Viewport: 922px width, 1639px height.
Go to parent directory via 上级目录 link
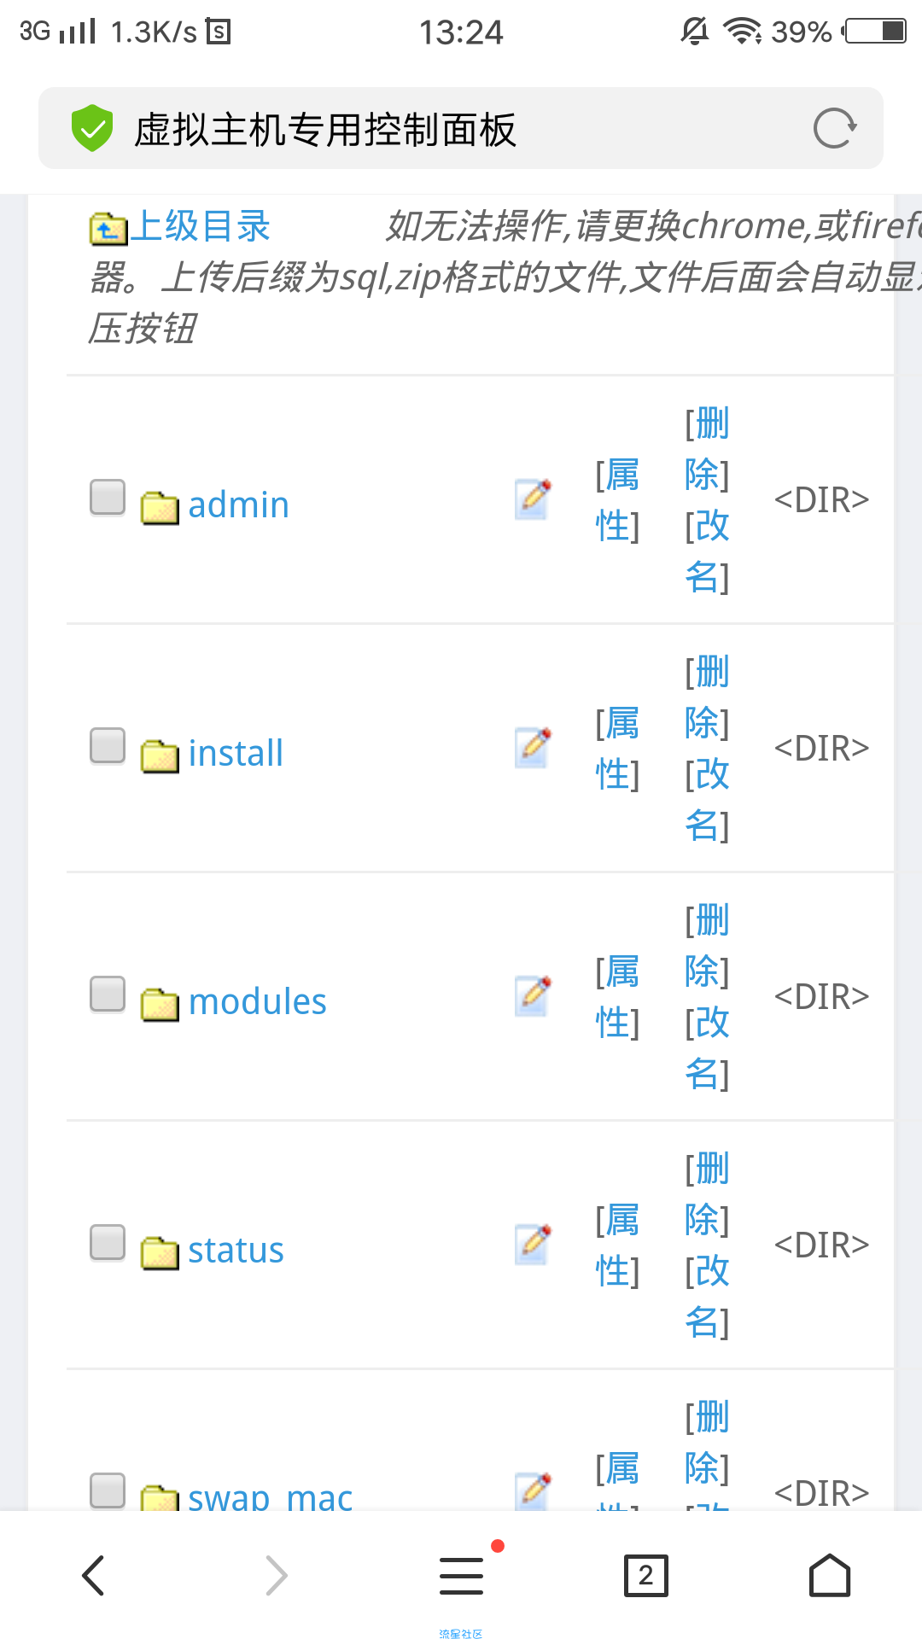(200, 227)
